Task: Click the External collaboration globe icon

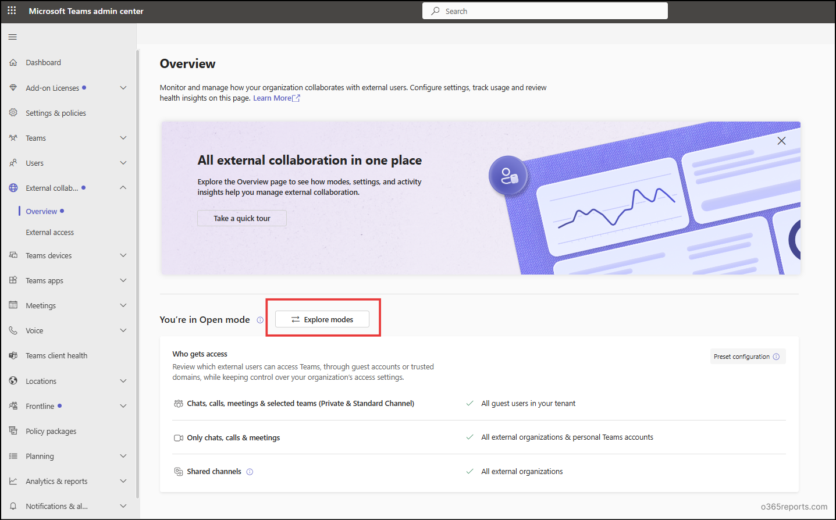Action: coord(13,188)
